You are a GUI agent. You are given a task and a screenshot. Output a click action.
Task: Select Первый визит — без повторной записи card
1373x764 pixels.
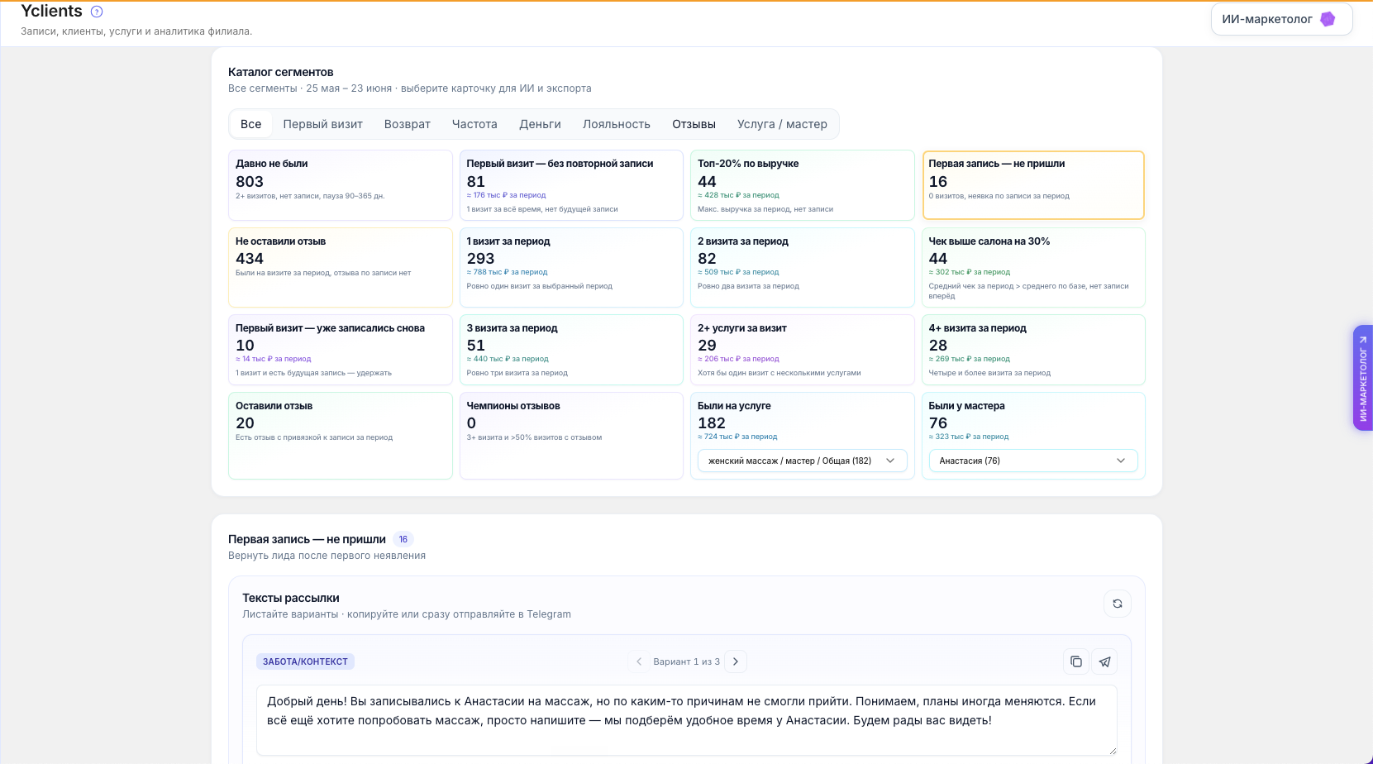[x=571, y=185]
